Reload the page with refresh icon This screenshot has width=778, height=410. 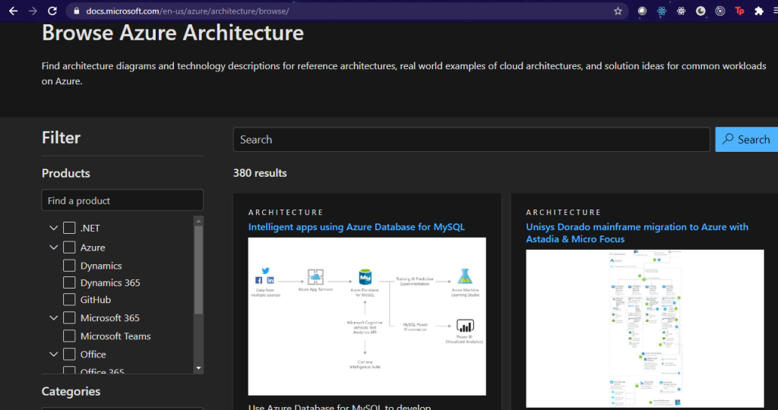(x=52, y=11)
